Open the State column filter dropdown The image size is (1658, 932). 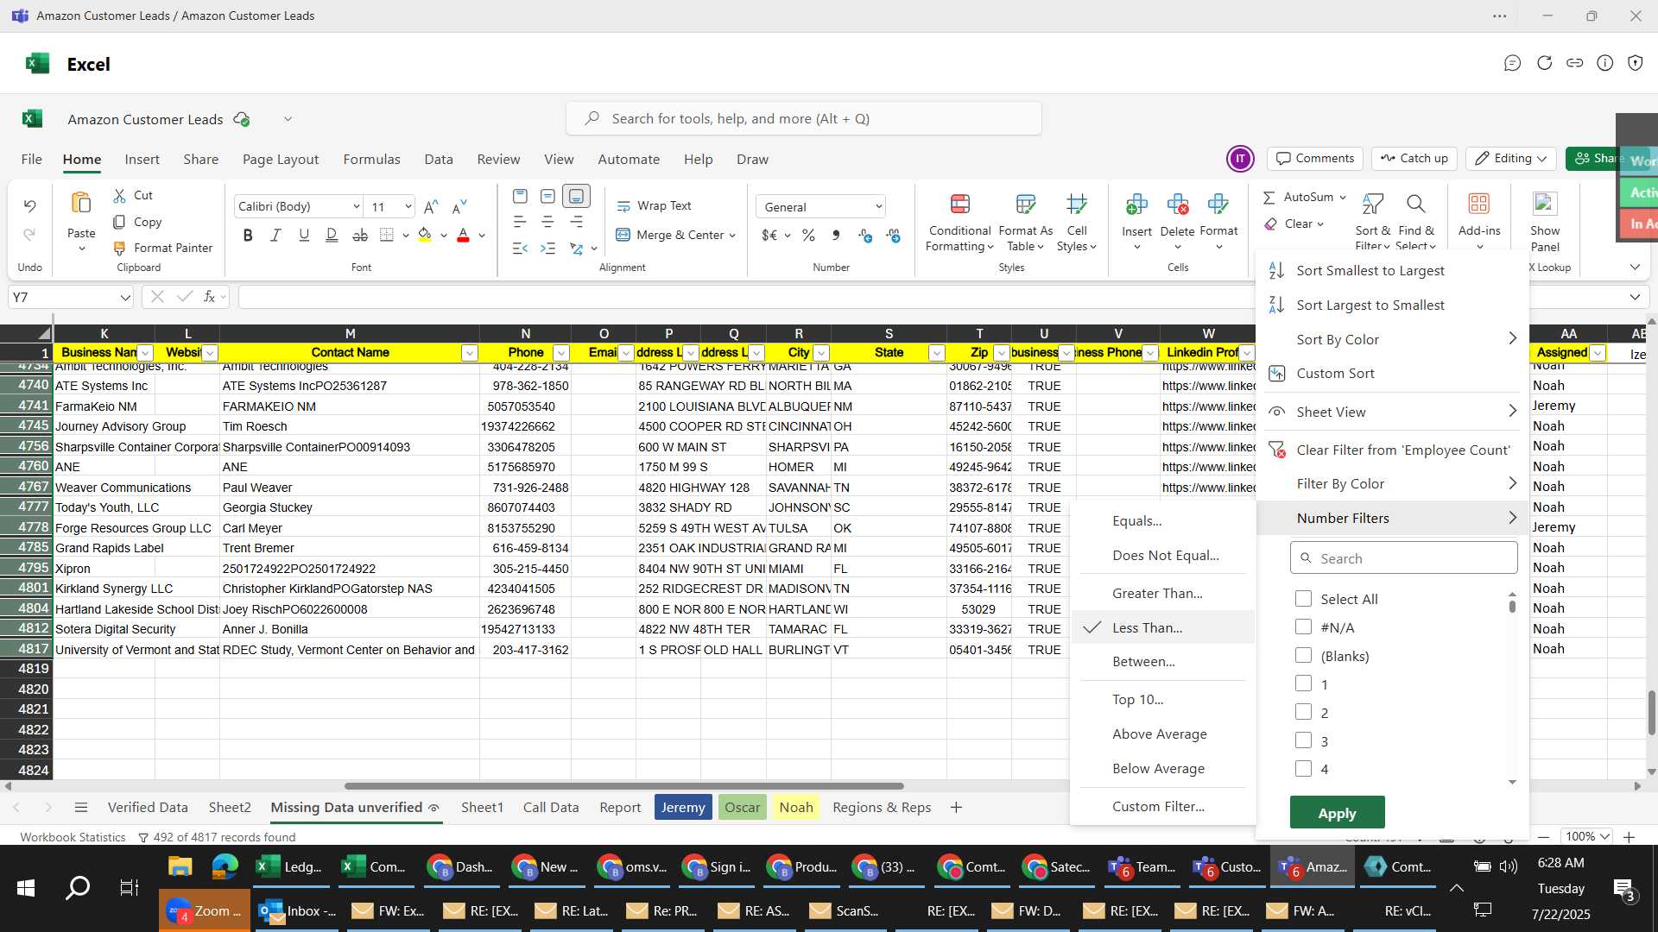[936, 353]
